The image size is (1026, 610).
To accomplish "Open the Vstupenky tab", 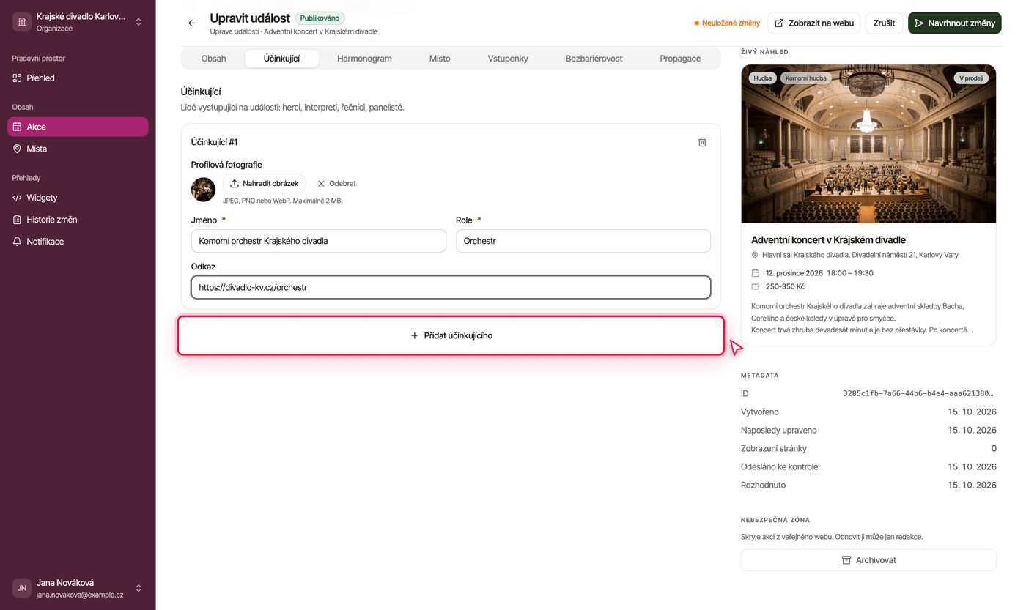I will [x=508, y=59].
